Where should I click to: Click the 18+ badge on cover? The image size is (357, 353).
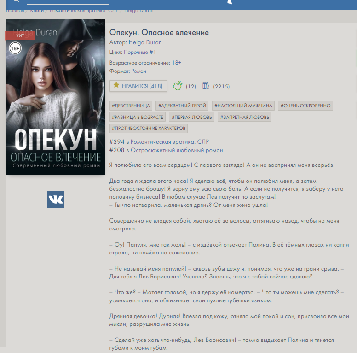(x=15, y=48)
